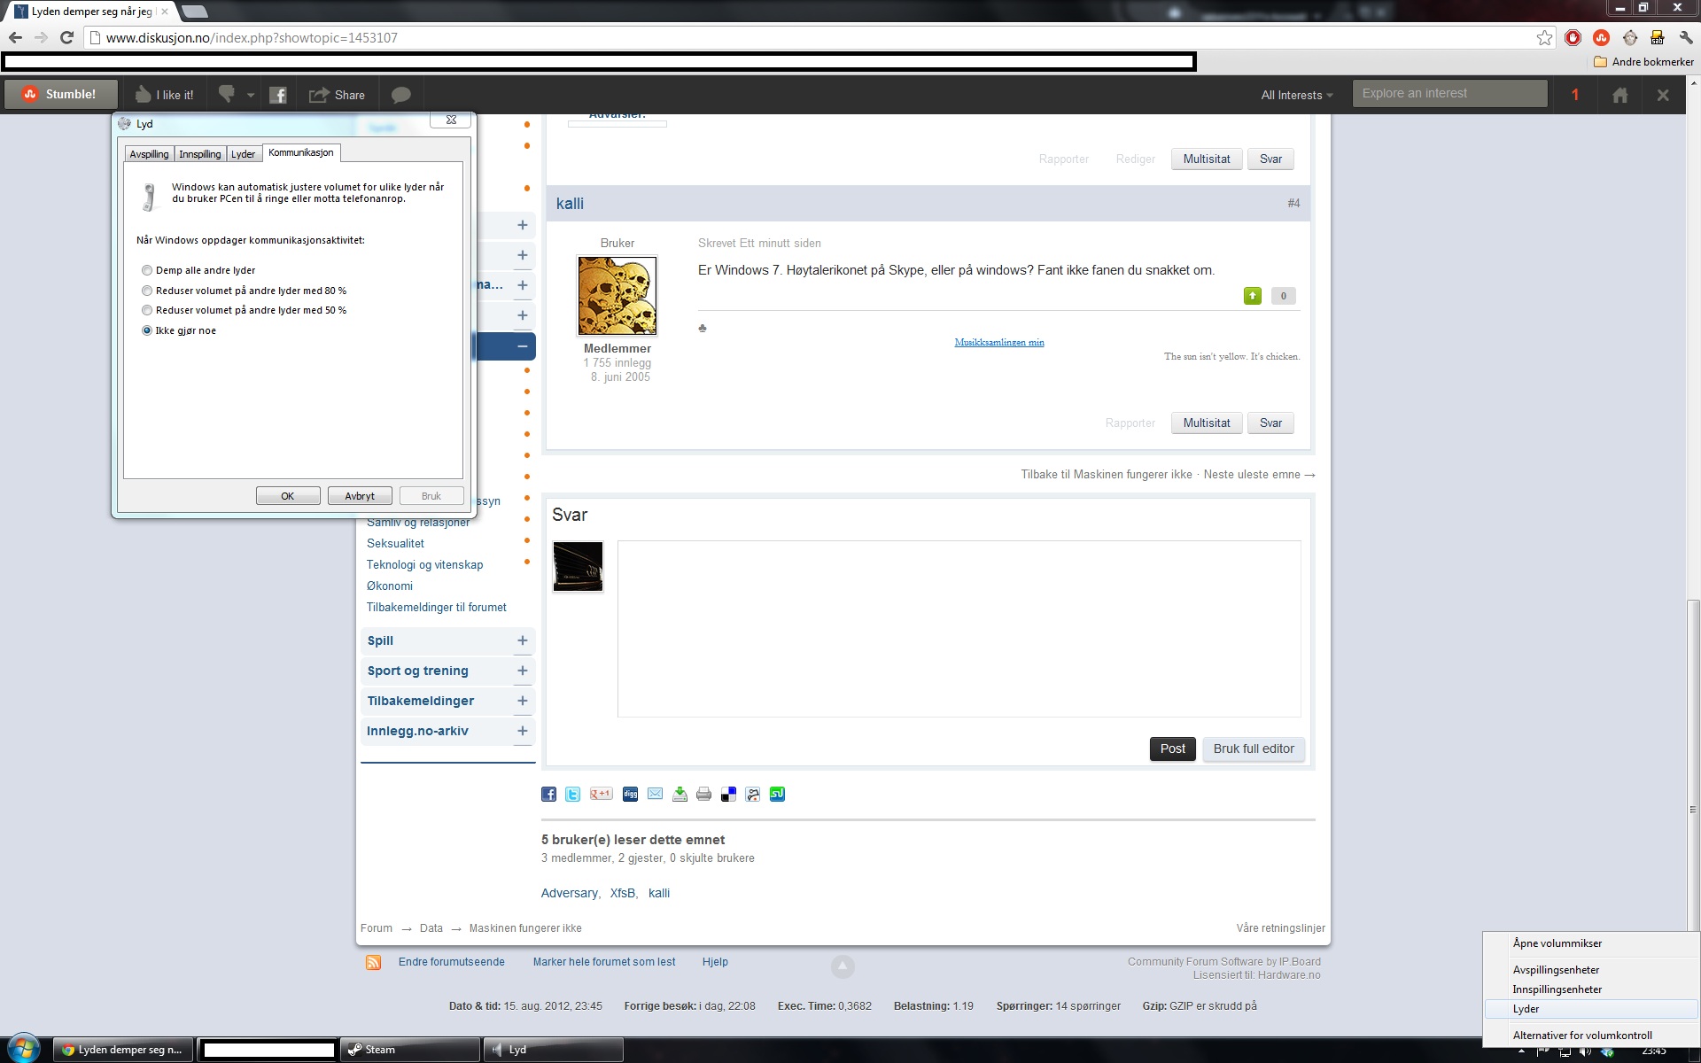Open the 'Andre bokmerker' bookmarks folder

click(x=1643, y=62)
